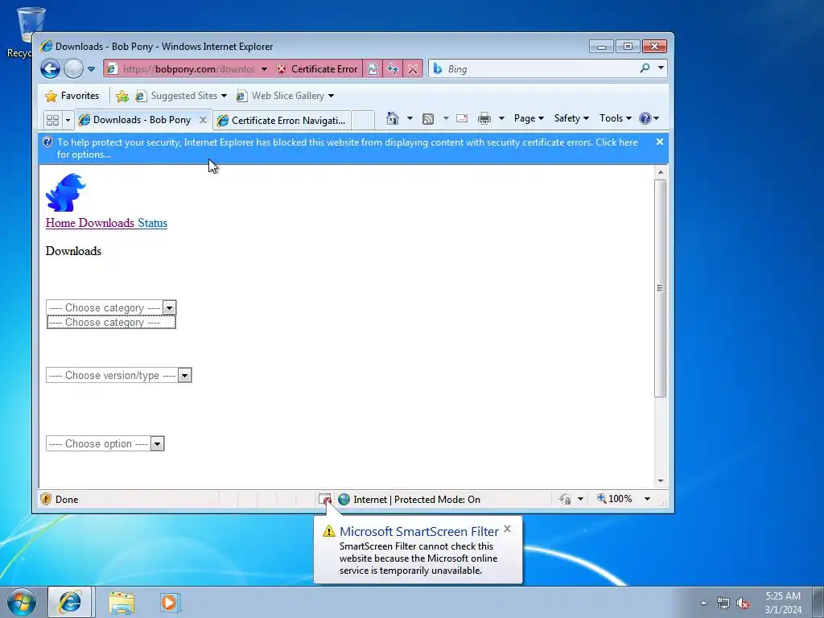Open a new blank tab
Viewport: 824px width, 618px height.
363,121
